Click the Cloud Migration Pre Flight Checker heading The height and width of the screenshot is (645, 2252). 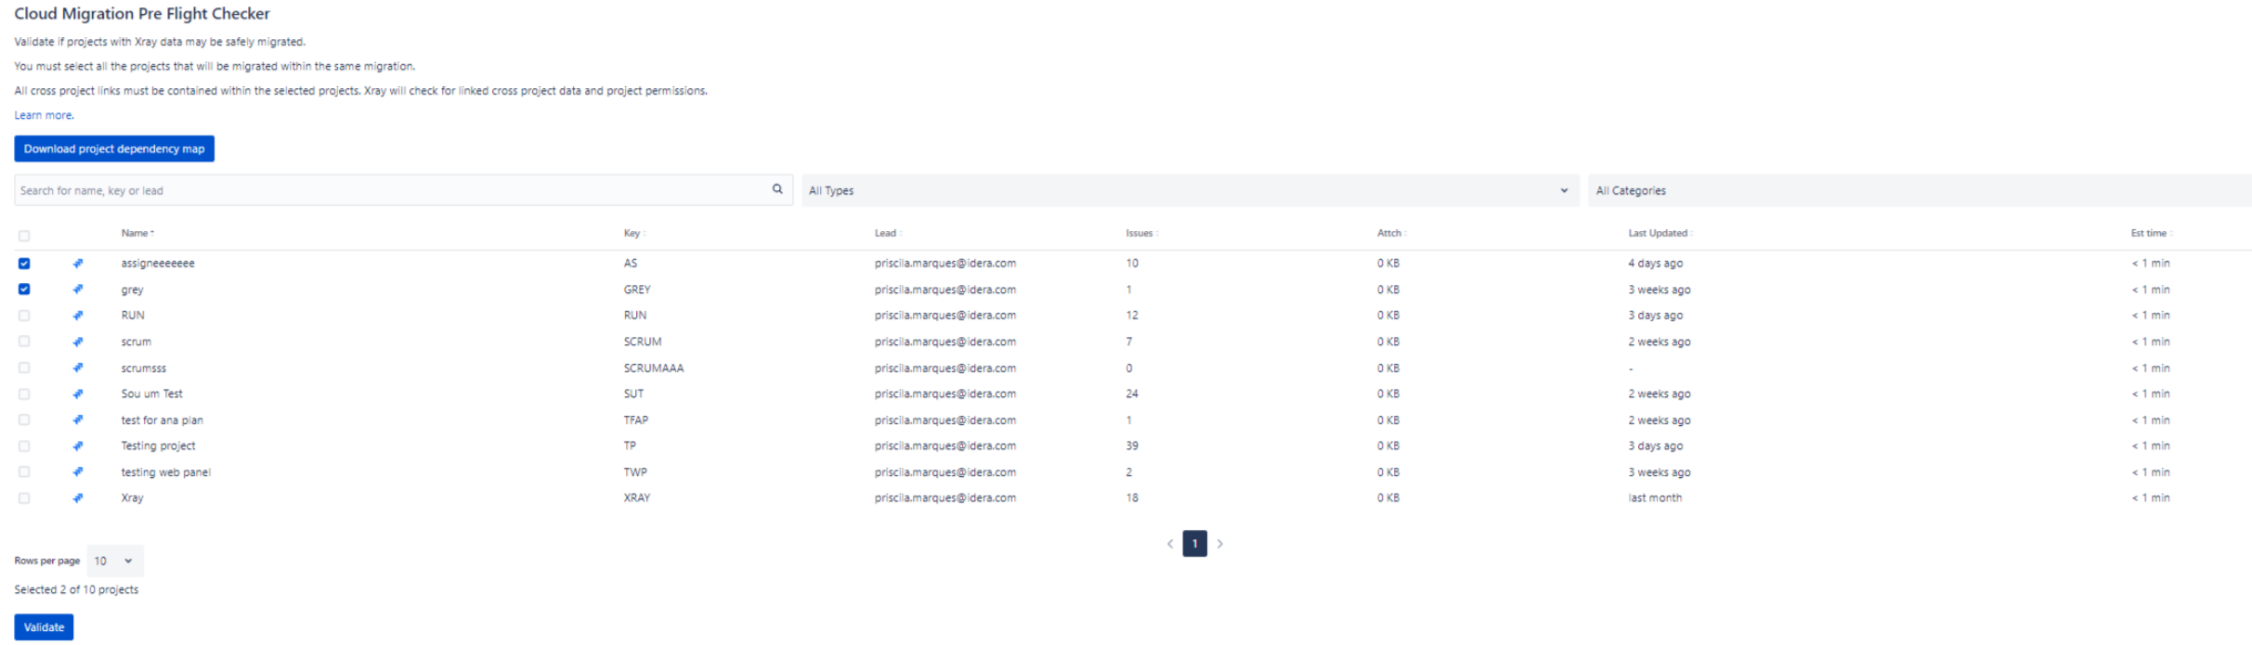(x=142, y=14)
